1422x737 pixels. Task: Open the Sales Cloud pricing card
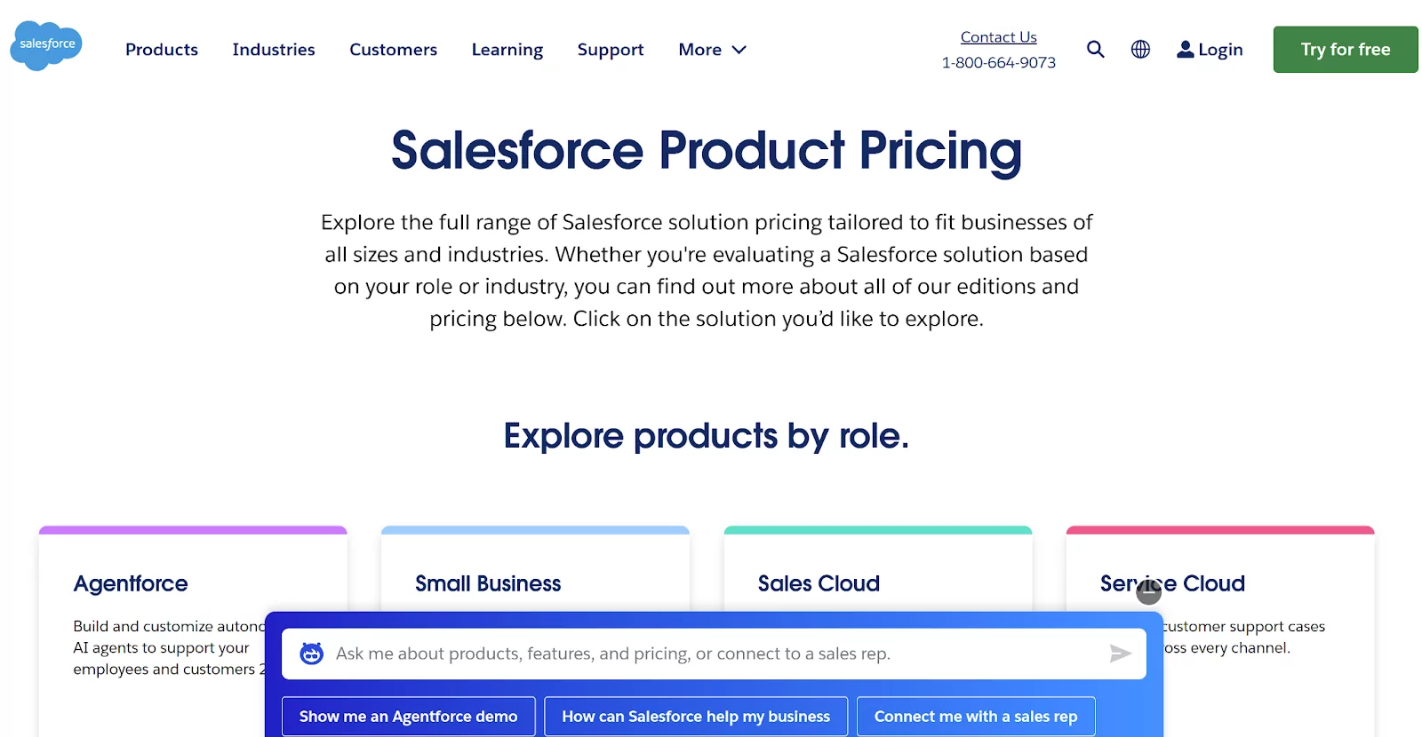coord(819,583)
